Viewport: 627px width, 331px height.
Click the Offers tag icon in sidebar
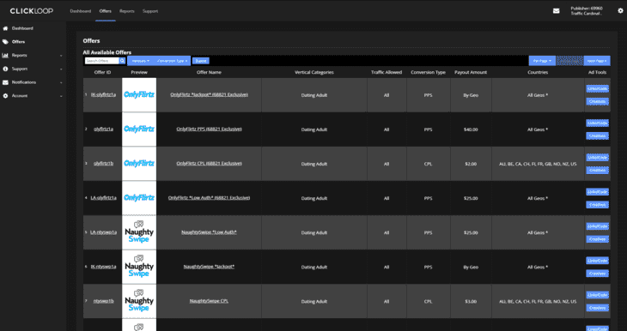[6, 42]
